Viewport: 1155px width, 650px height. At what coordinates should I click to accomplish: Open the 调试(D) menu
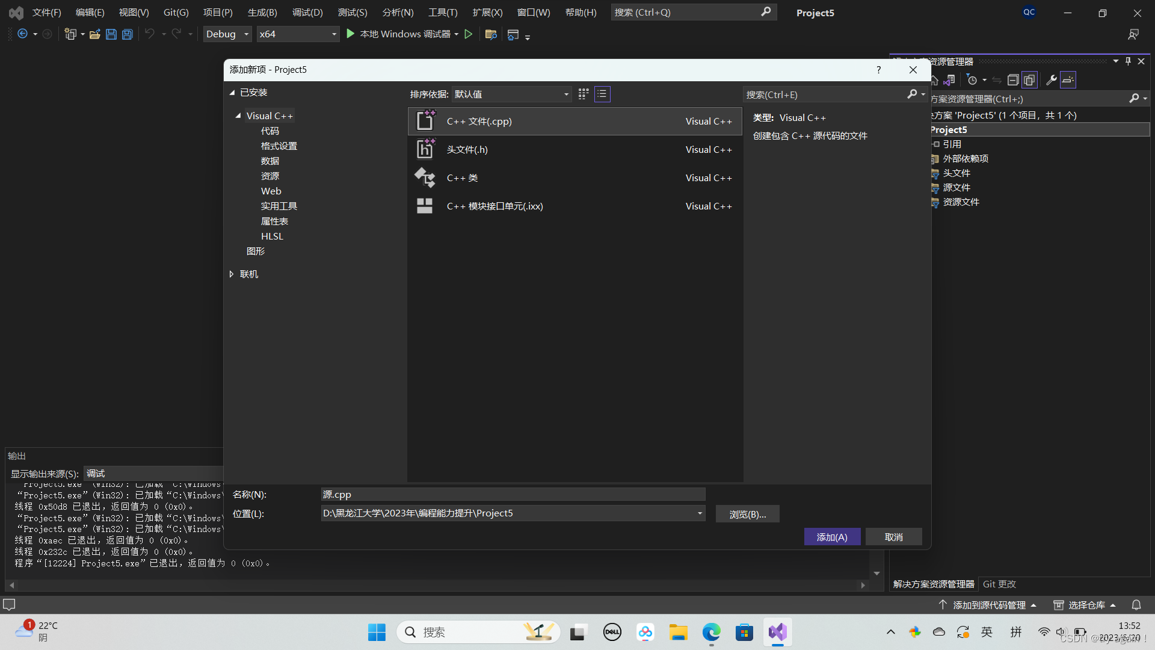(307, 12)
